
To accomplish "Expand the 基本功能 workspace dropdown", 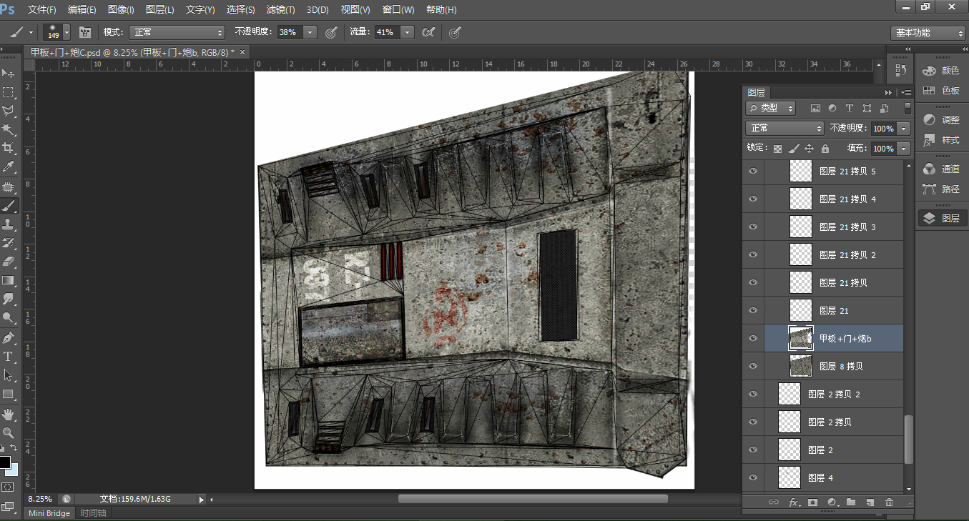I will [928, 33].
